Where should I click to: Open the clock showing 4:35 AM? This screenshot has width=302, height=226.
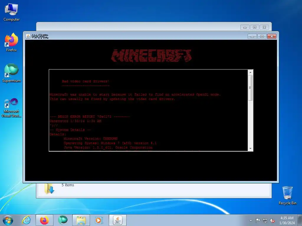(287, 220)
